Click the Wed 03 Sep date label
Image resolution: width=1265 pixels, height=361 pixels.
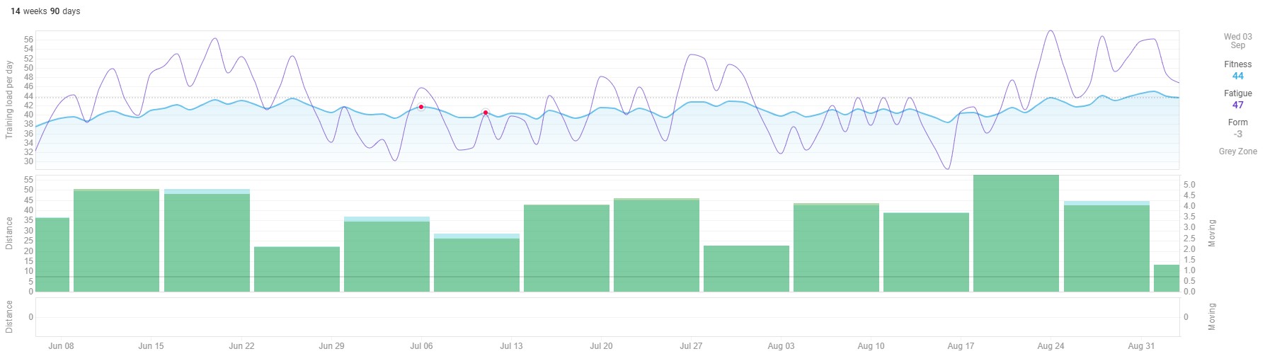click(x=1237, y=41)
